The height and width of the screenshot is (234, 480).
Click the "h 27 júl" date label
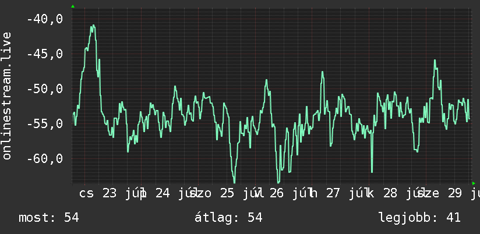point(336,194)
